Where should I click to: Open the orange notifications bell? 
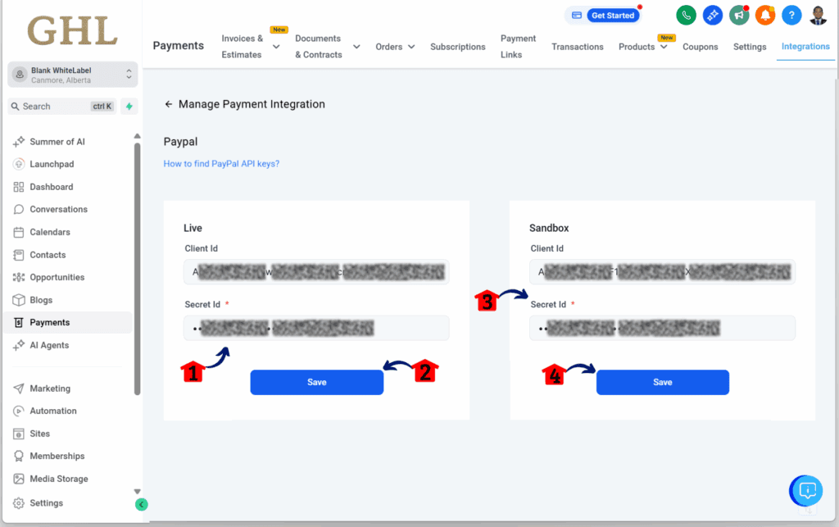pyautogui.click(x=765, y=15)
